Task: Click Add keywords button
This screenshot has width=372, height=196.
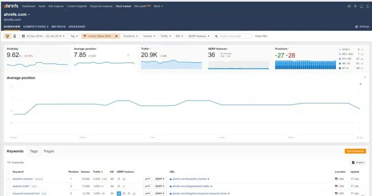Action: tap(355, 151)
